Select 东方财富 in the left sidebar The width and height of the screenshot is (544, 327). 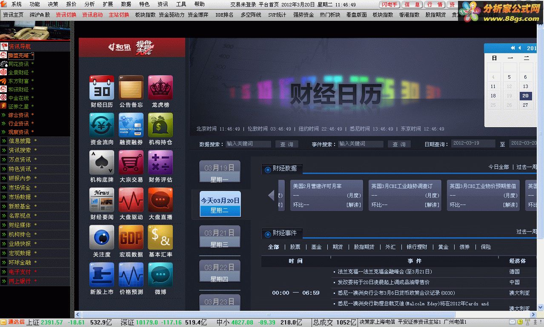pyautogui.click(x=19, y=81)
